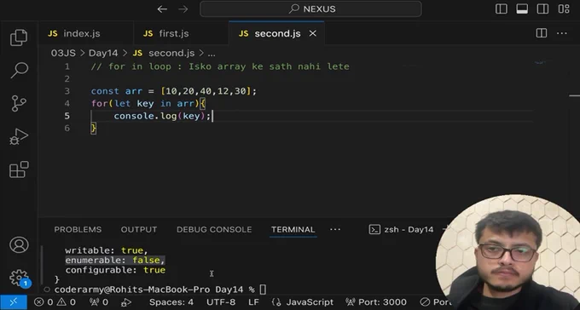Open the Accounts menu icon
Viewport: 580px width, 310px height.
[19, 244]
